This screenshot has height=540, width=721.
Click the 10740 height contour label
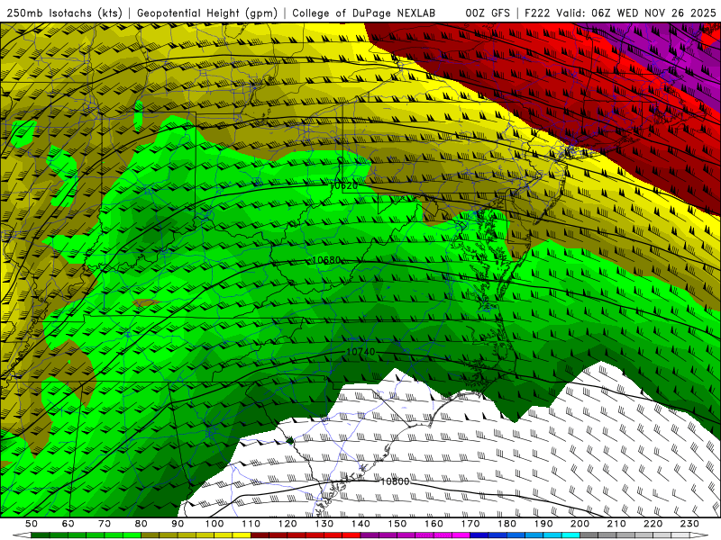[360, 352]
